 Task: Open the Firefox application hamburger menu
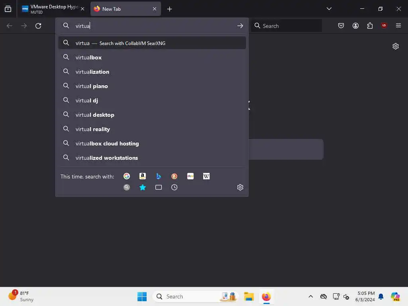click(398, 25)
